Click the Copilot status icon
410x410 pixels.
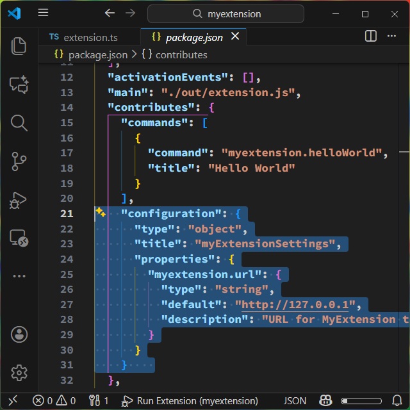coord(326,401)
